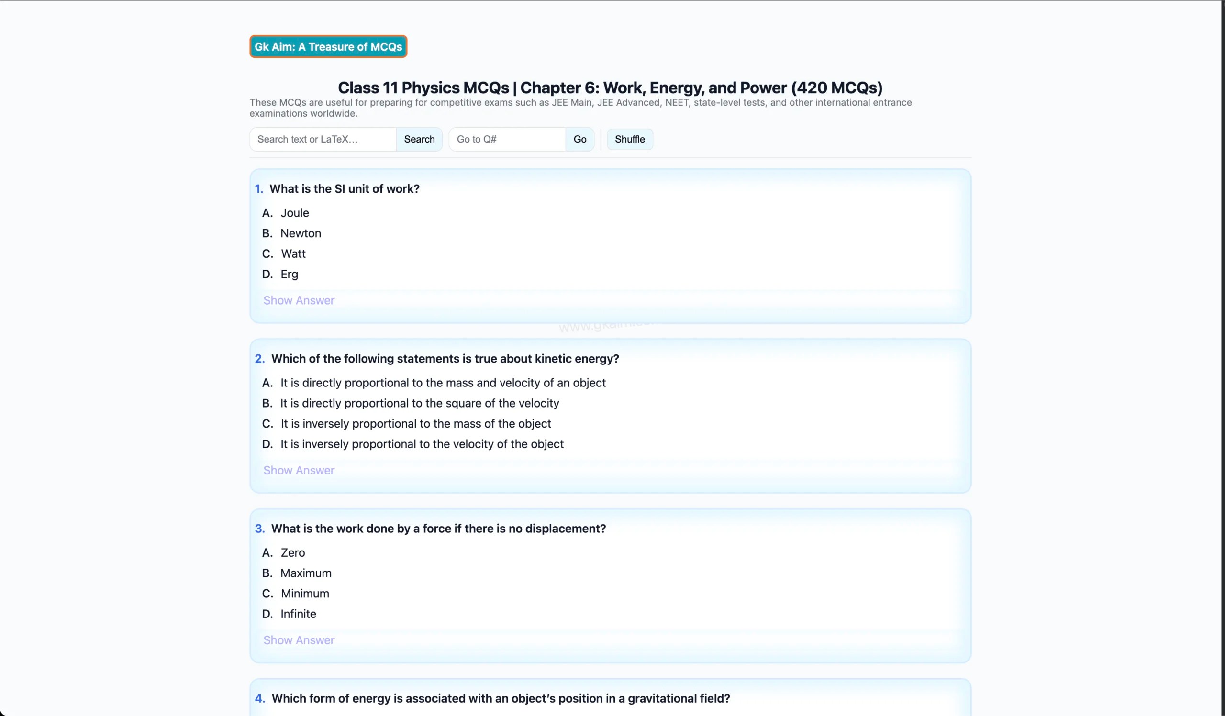This screenshot has width=1225, height=716.
Task: Reveal Show Answer for question 3
Action: click(299, 640)
